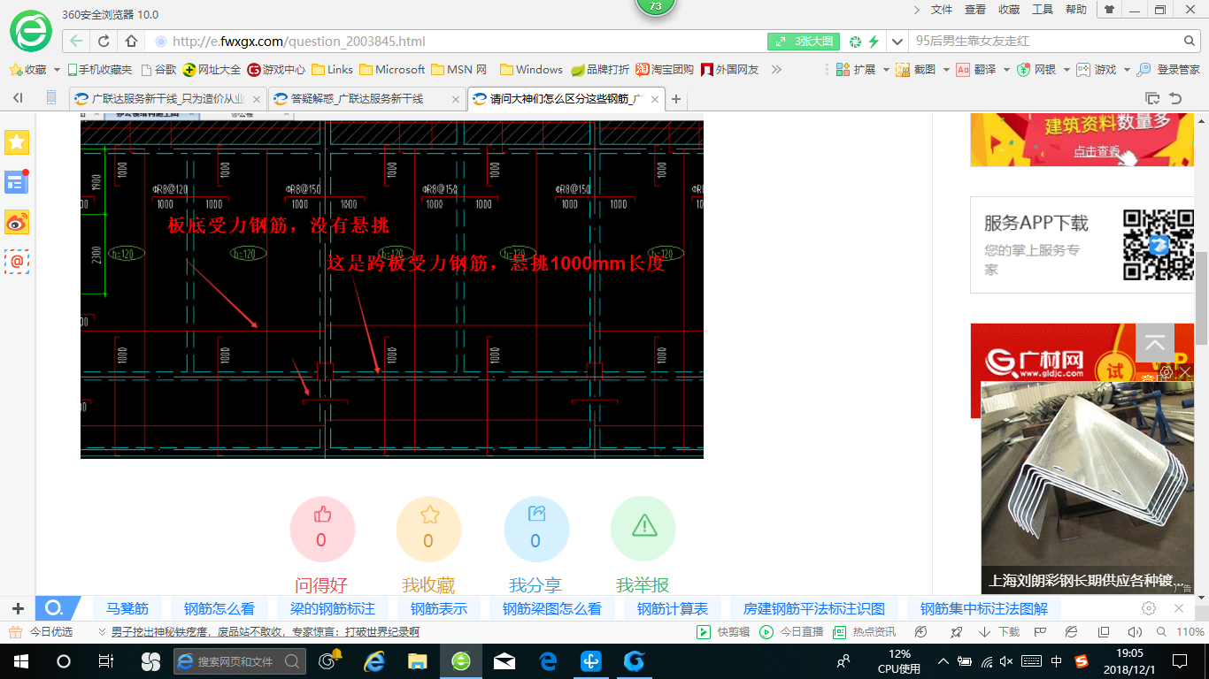Click the 我收藏 star button
Viewport: 1209px width, 679px height.
pyautogui.click(x=429, y=530)
